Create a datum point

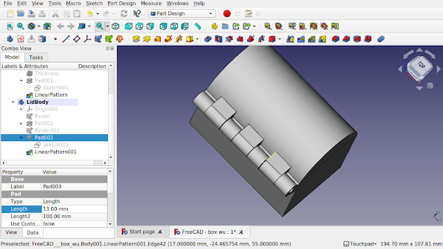coord(55,39)
